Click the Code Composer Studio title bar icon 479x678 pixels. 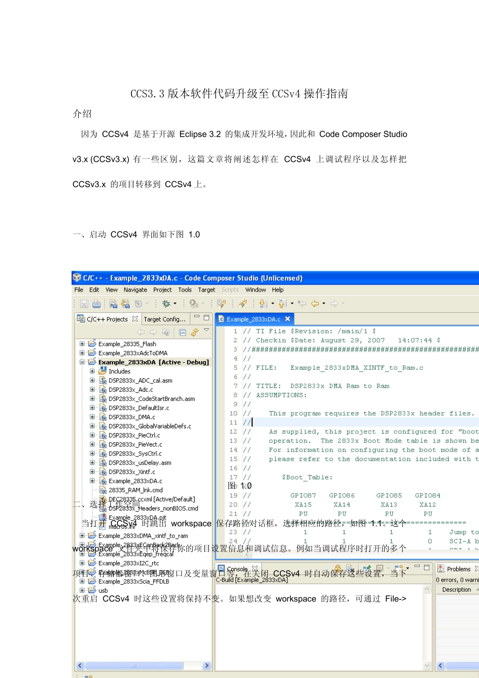(x=77, y=277)
